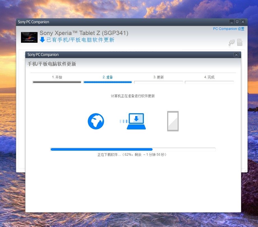Screen dimensions: 258x227
Task: Open PC Companion 设置 link
Action: 229,29
